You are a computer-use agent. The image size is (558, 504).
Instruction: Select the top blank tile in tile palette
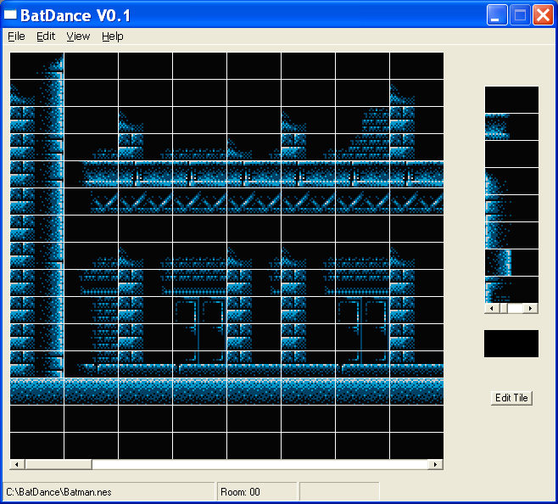[511, 99]
